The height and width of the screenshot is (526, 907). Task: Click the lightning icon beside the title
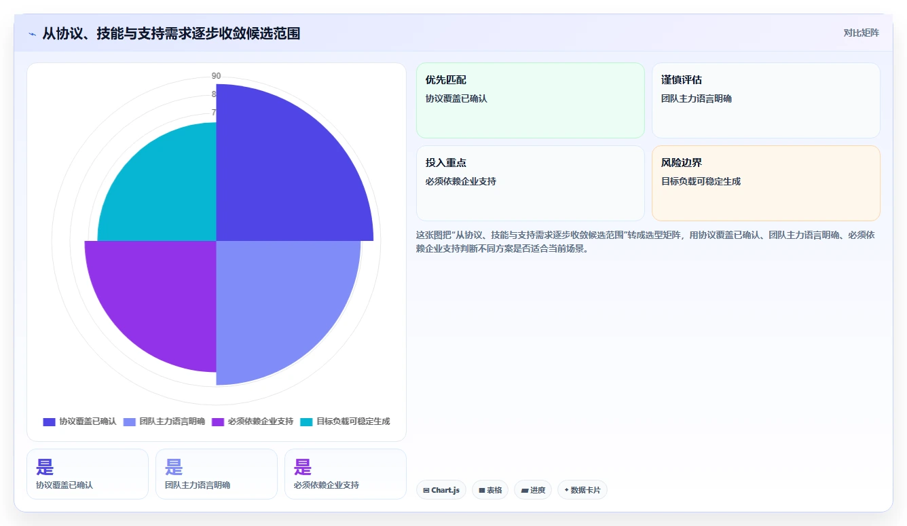[33, 33]
